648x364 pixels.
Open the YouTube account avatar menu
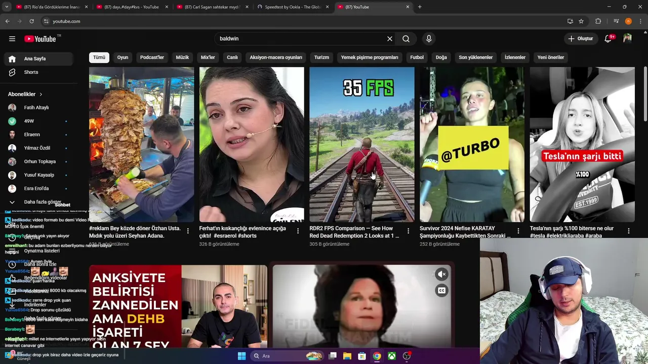(627, 38)
